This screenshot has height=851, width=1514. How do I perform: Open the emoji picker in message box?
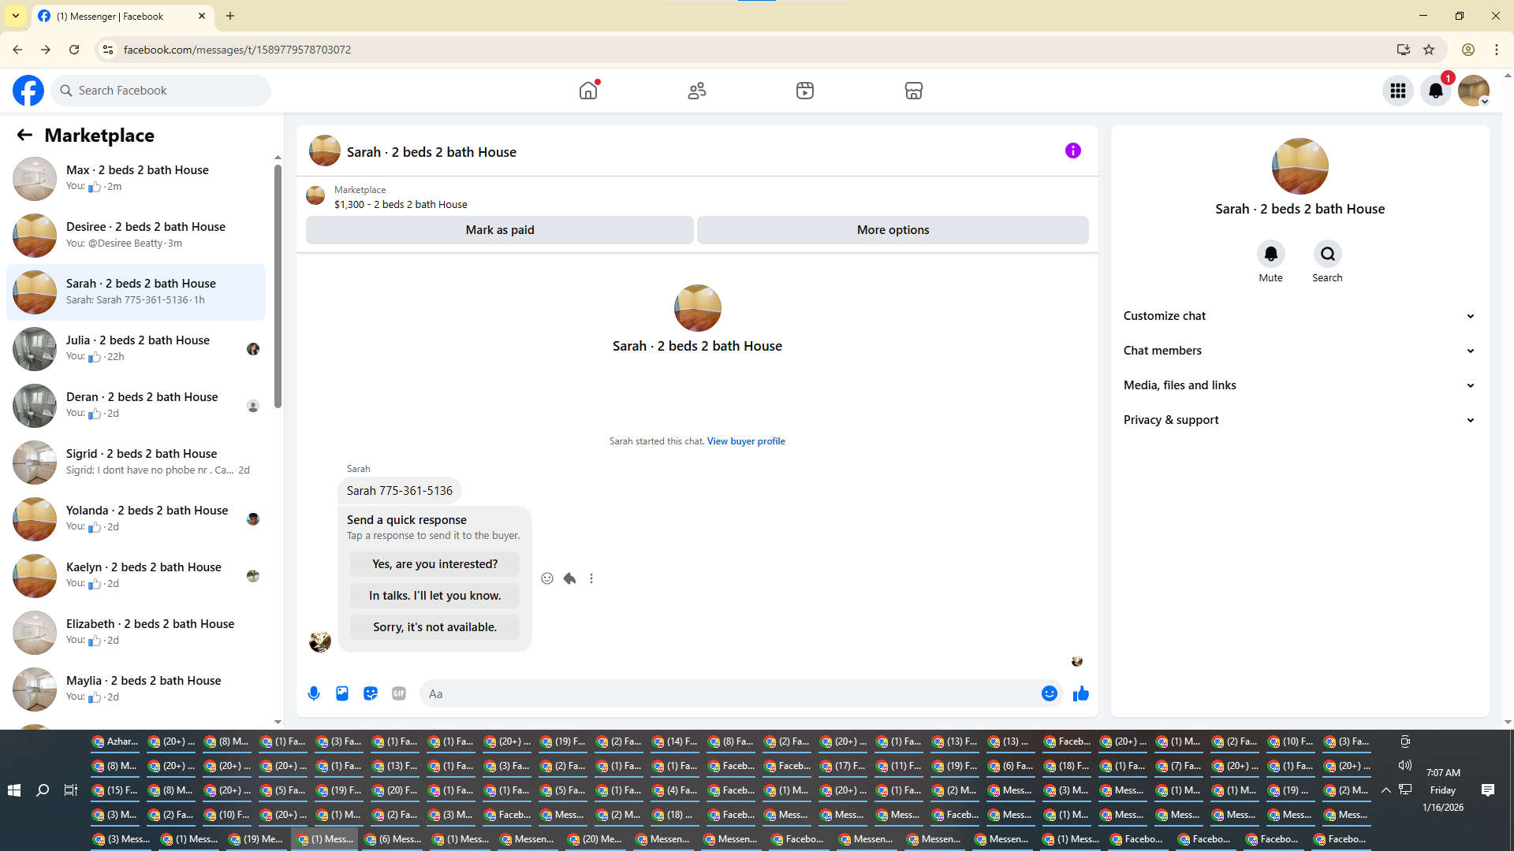[x=1049, y=693]
